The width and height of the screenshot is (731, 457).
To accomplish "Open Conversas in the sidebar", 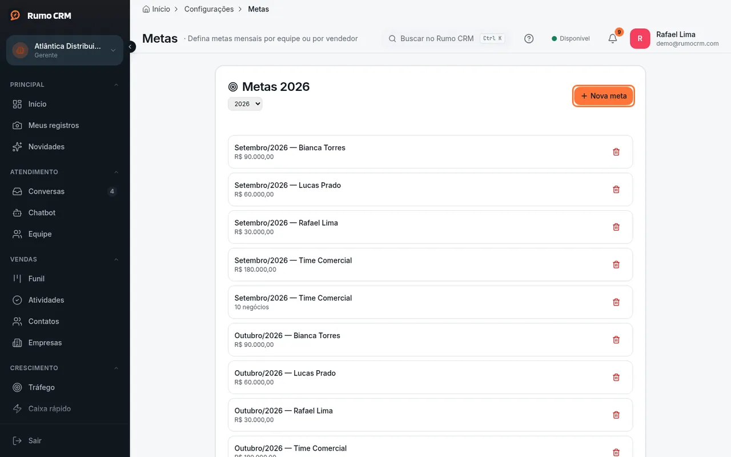I will pos(65,191).
